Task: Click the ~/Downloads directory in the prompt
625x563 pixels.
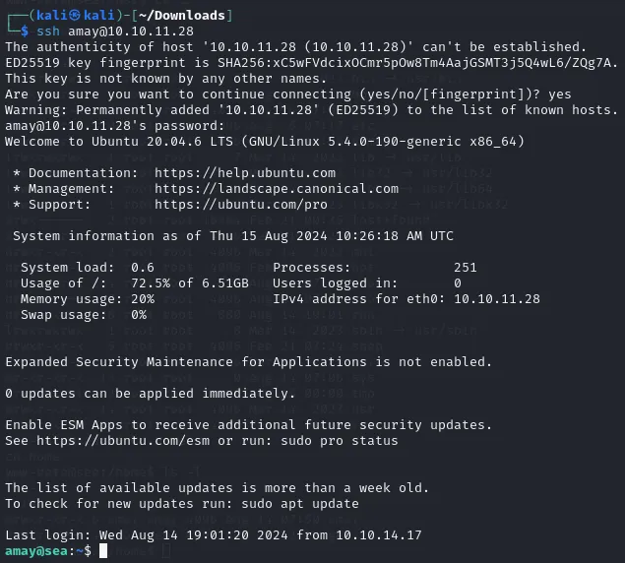Action: (182, 16)
